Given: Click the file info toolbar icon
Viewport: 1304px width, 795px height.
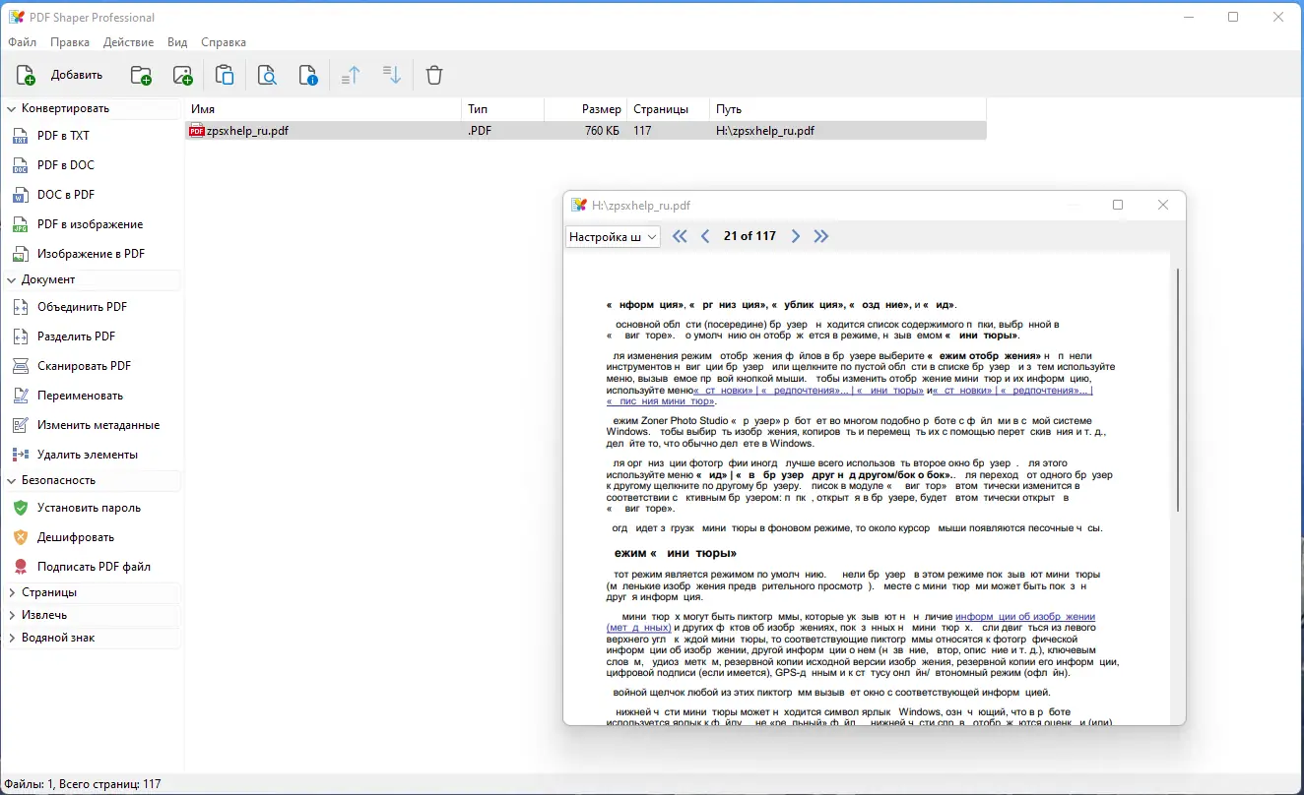Looking at the screenshot, I should coord(308,75).
